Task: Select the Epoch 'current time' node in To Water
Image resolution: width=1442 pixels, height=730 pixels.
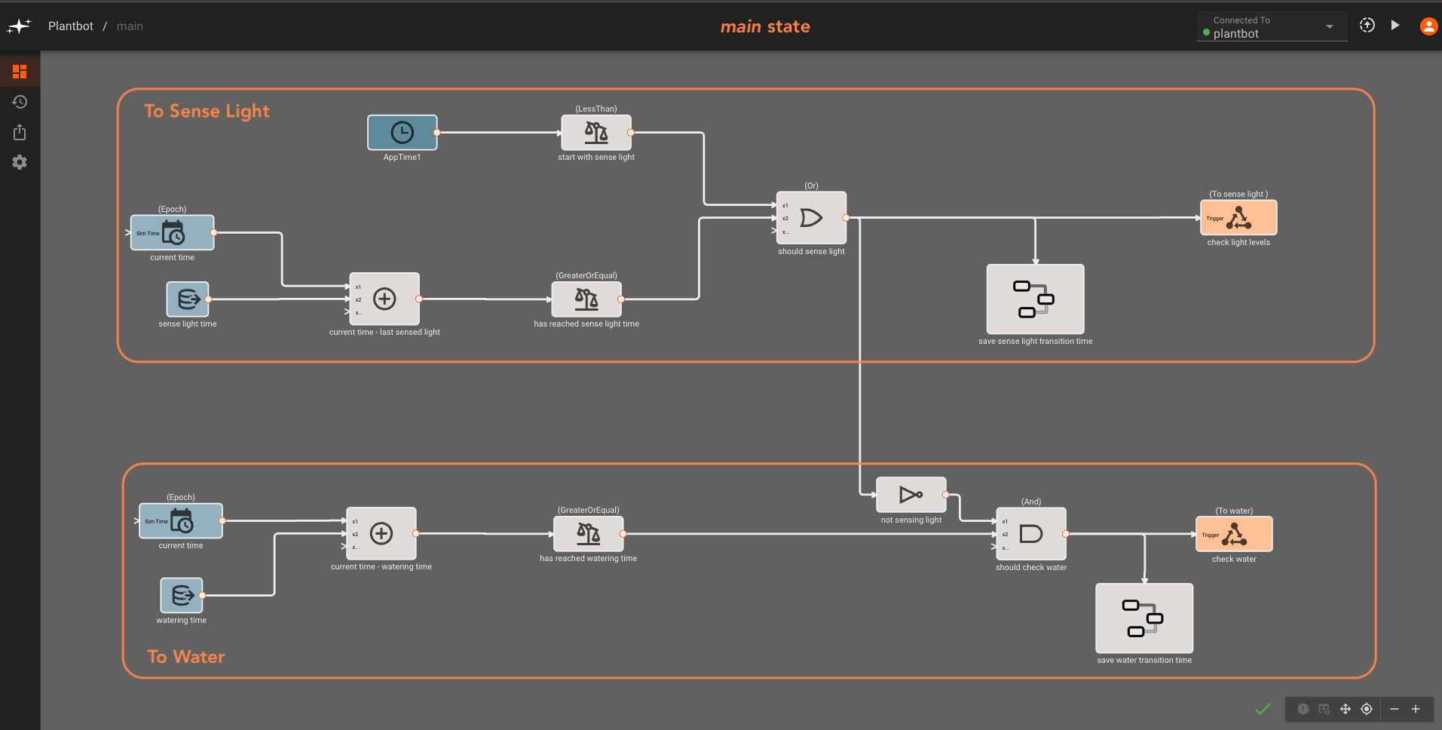Action: [181, 521]
